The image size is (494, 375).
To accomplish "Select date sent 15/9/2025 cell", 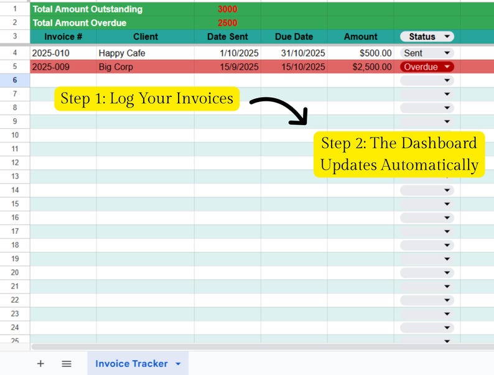I will click(228, 67).
